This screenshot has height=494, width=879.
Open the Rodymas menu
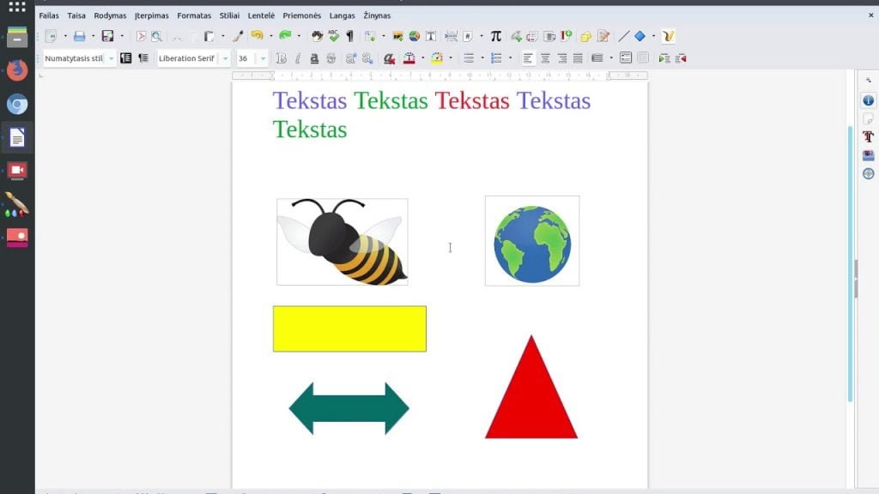coord(110,15)
